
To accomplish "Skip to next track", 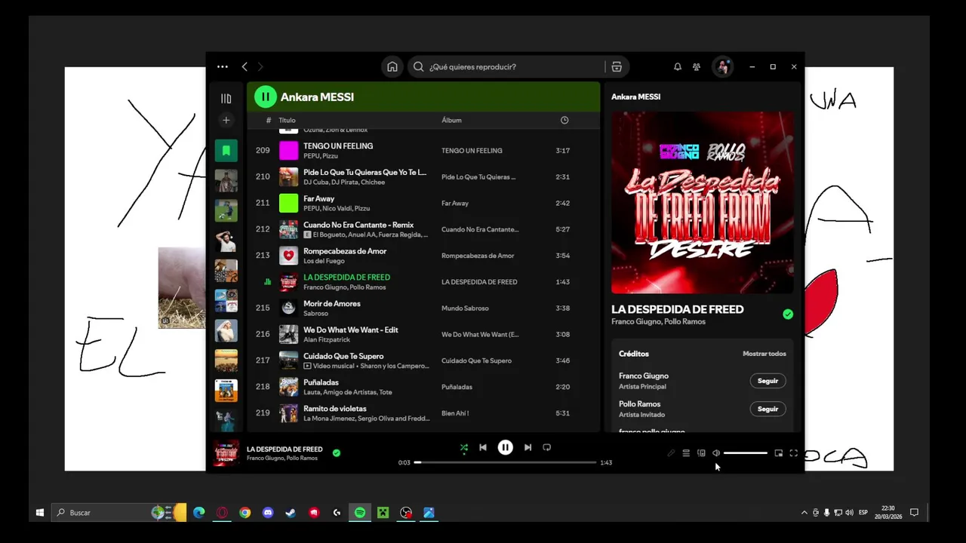I will coord(528,447).
